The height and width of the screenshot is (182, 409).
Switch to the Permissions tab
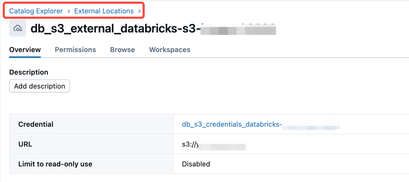coord(75,50)
